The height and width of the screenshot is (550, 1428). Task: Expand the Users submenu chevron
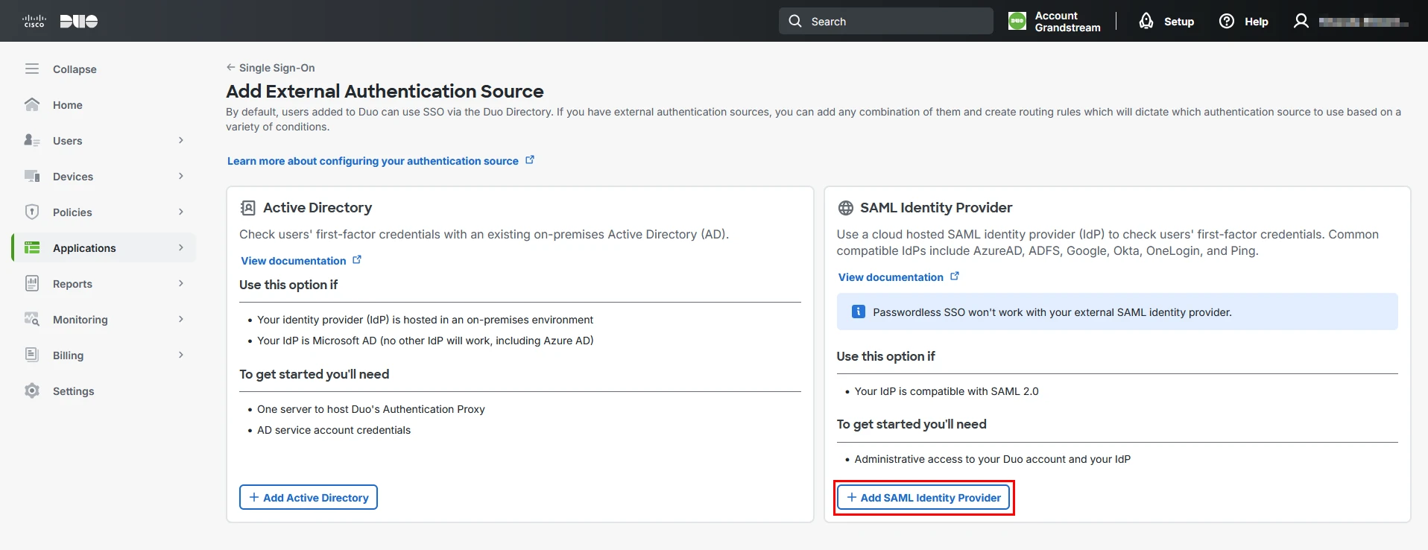click(x=181, y=140)
